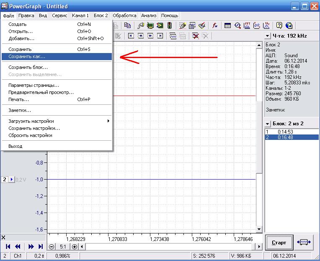Viewport: 320px width, 261px height.
Task: Close the channel panel with X
Action: tap(3, 237)
